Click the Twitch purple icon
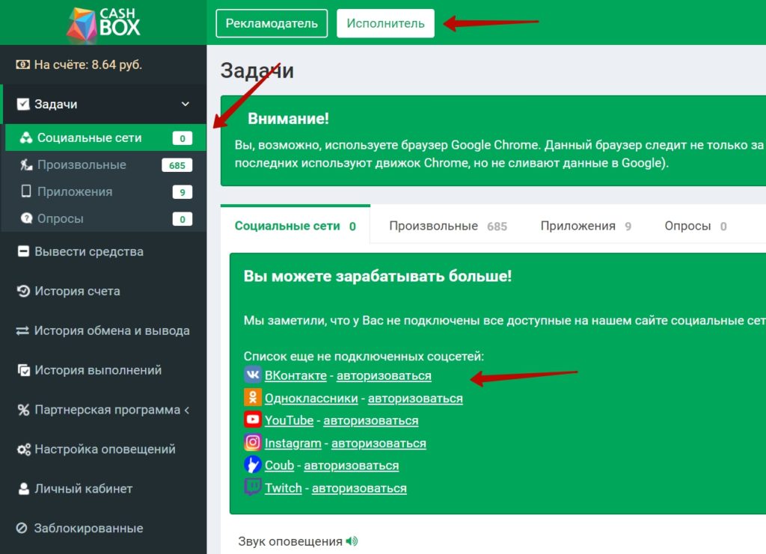This screenshot has height=554, width=766. click(253, 487)
